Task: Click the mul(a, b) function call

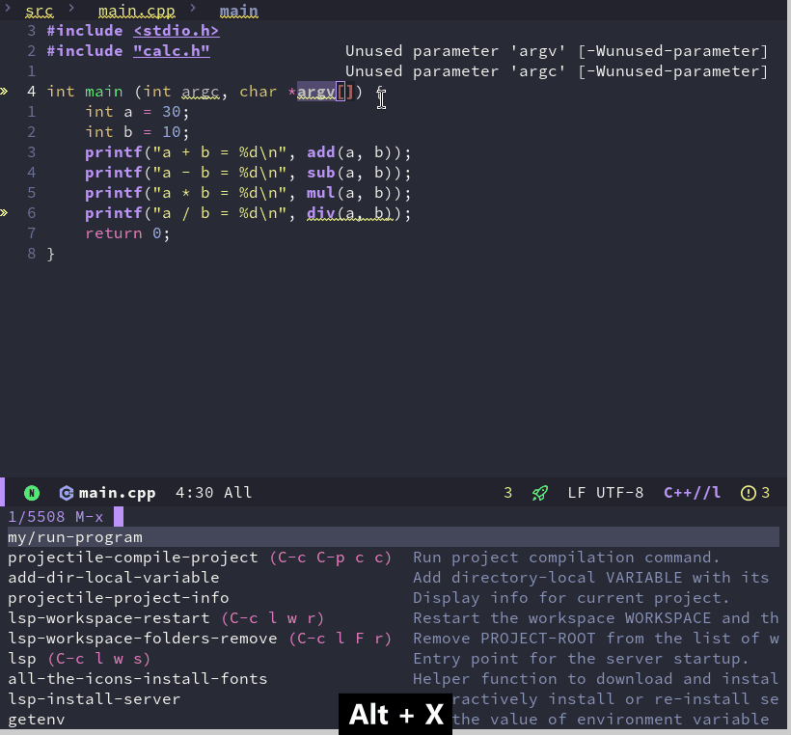Action: 349,193
